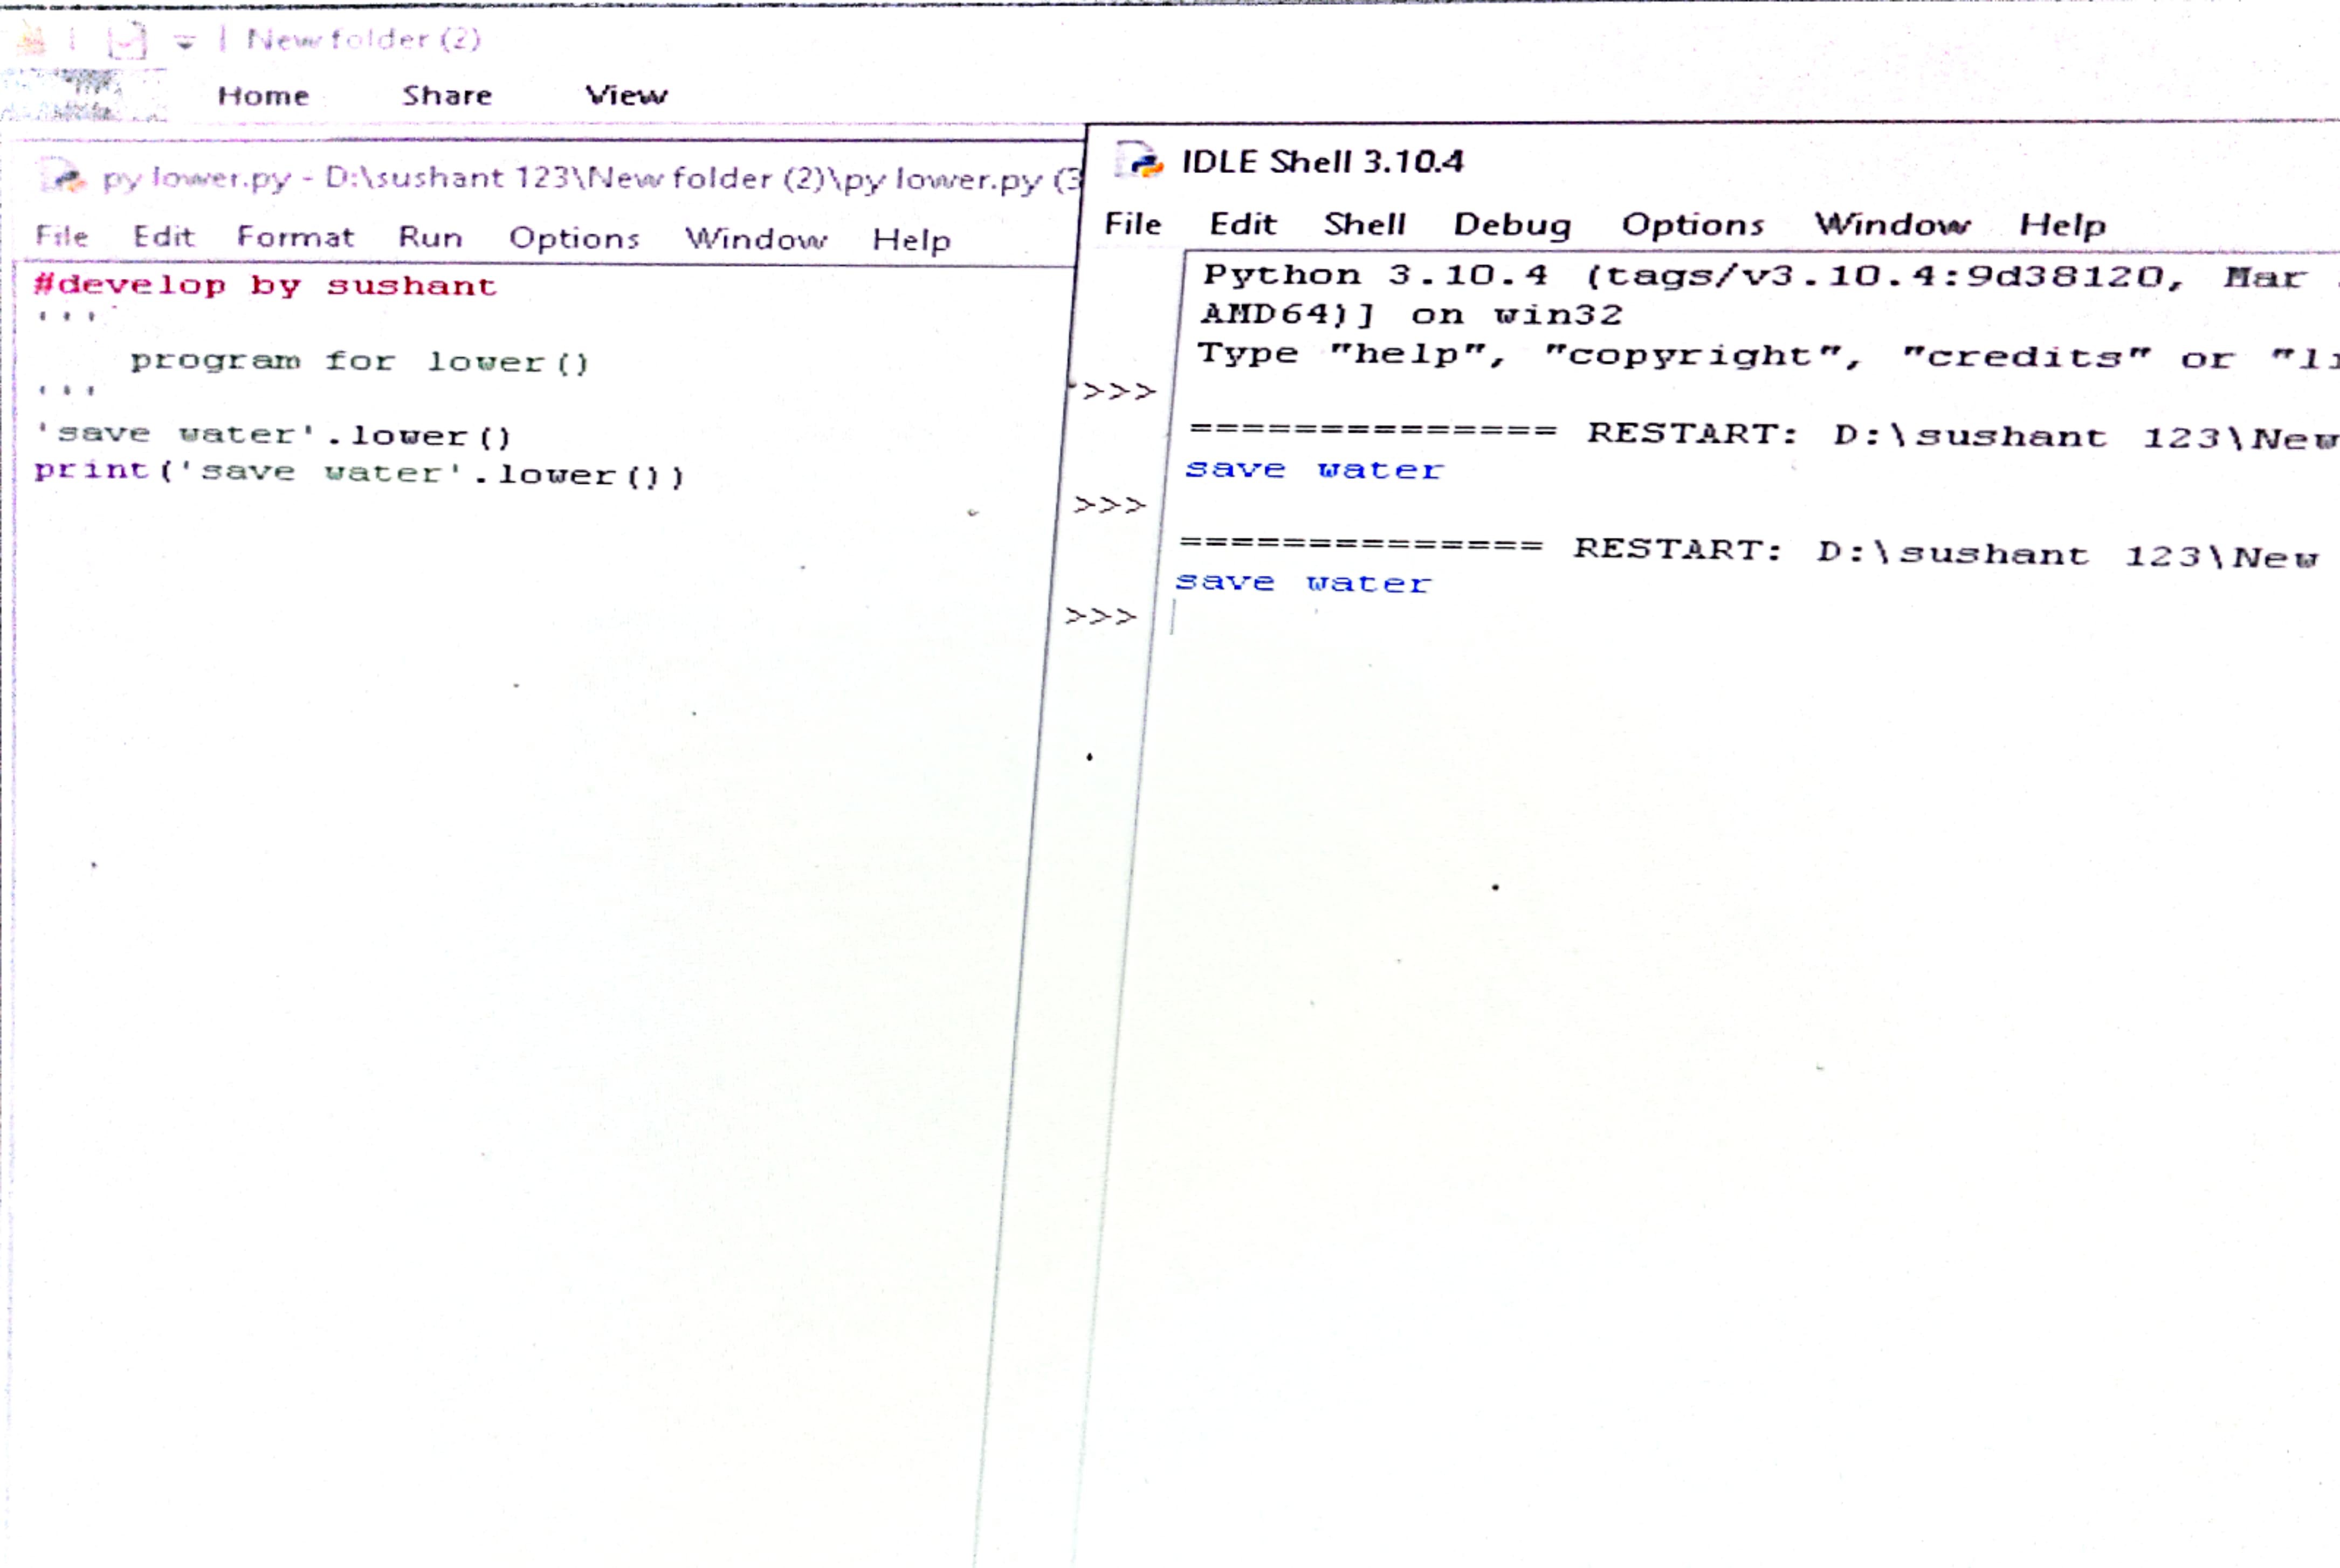Switch to the View ribbon tab
The image size is (2340, 1568).
coord(626,96)
